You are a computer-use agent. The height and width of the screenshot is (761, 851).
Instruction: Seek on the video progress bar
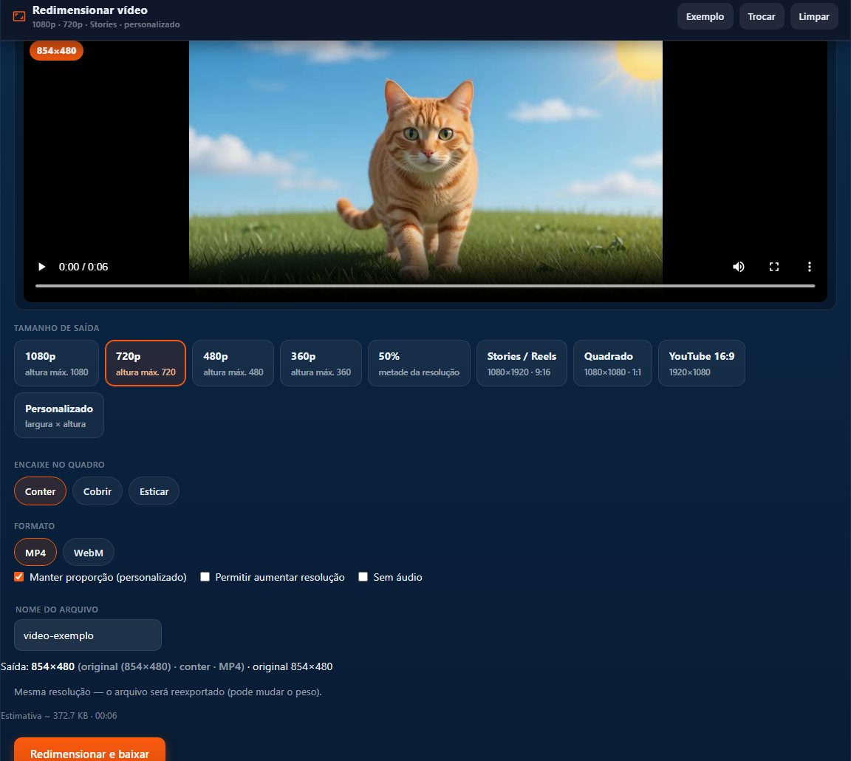point(425,285)
